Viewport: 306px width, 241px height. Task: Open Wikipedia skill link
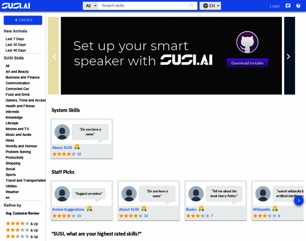[261, 209]
